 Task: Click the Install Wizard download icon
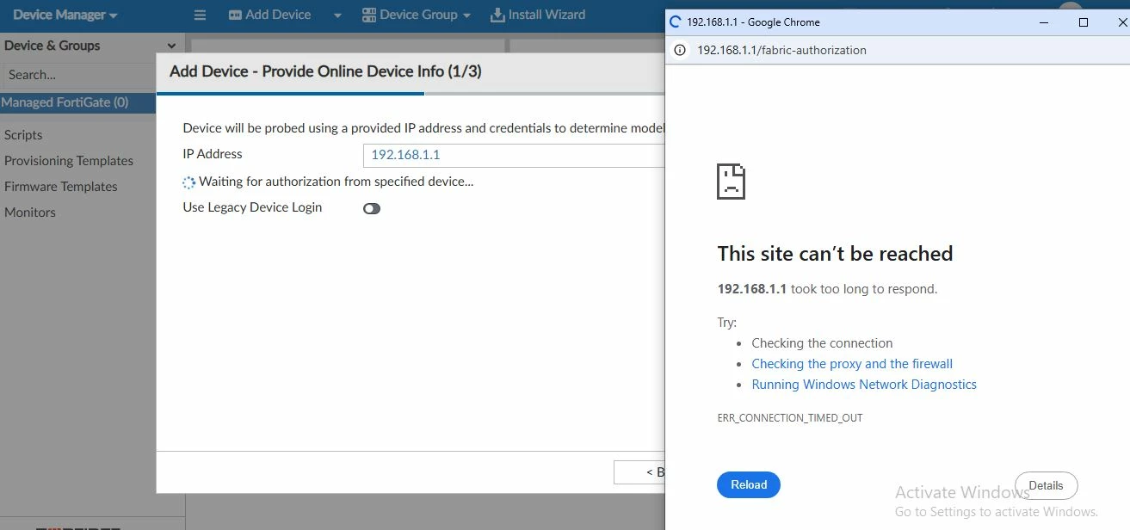pyautogui.click(x=497, y=15)
